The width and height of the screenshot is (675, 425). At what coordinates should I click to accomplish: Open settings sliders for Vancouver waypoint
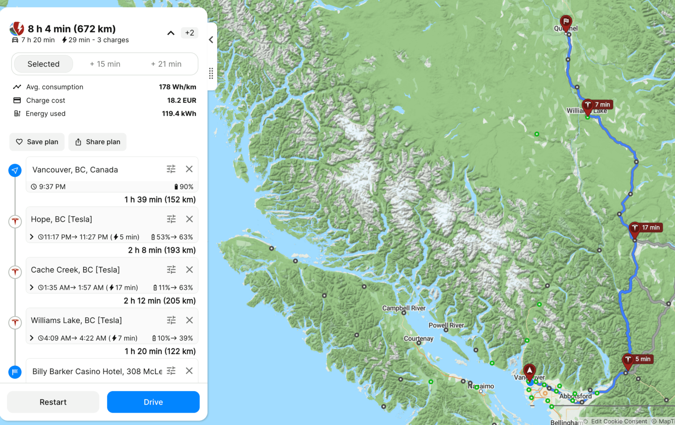coord(171,169)
